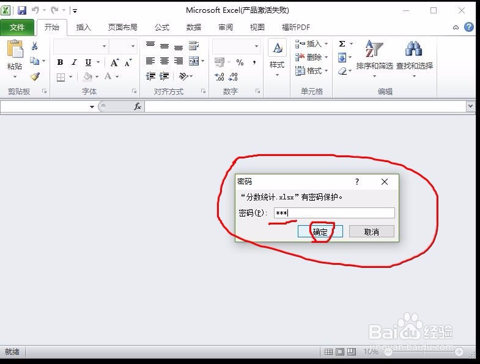Click the Font Color letter A icon
The height and width of the screenshot is (364, 480).
(x=108, y=76)
